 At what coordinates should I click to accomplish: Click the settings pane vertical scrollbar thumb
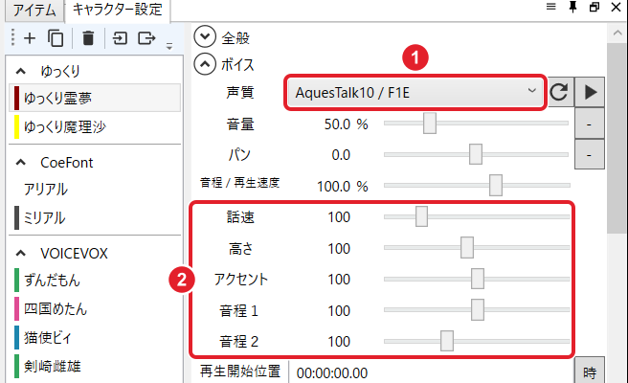tap(617, 138)
